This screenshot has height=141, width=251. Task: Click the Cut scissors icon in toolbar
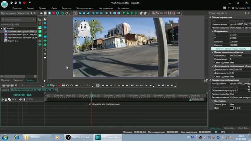coord(41,13)
